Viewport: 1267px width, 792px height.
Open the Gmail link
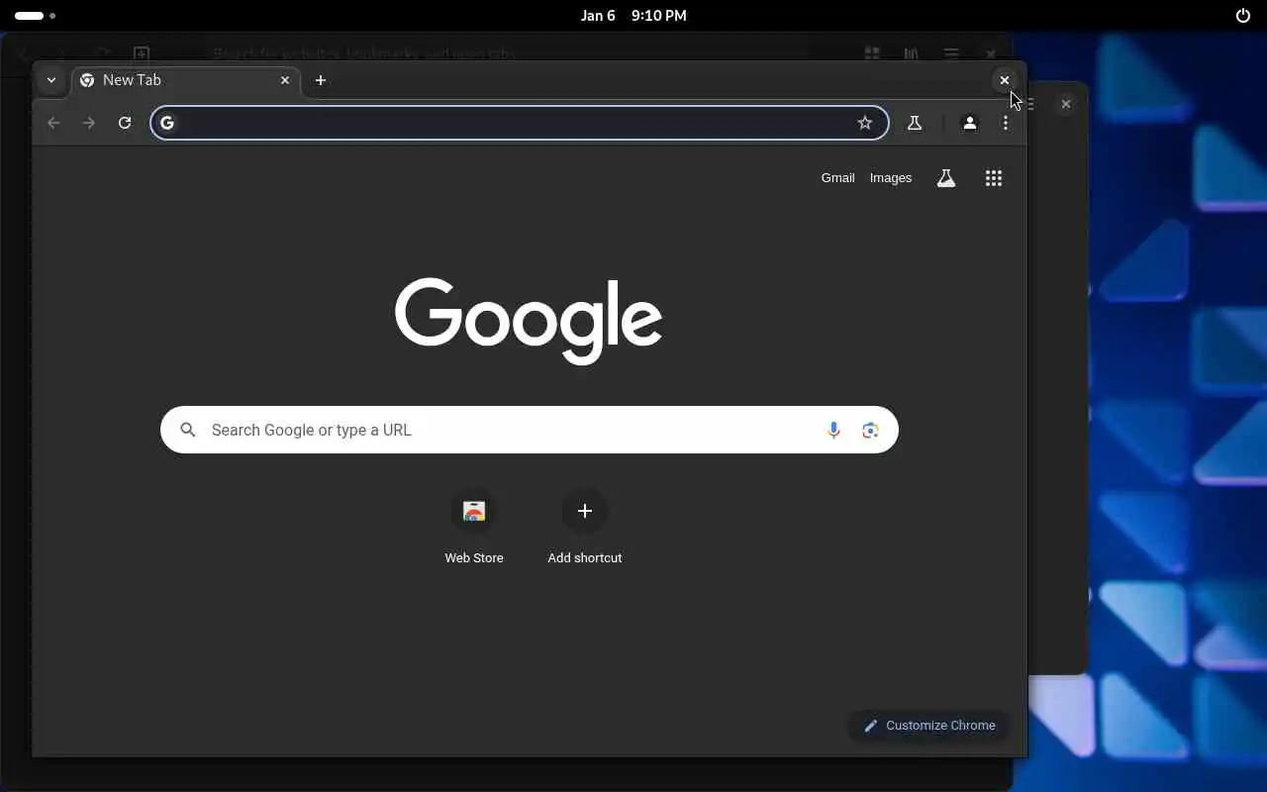[837, 178]
